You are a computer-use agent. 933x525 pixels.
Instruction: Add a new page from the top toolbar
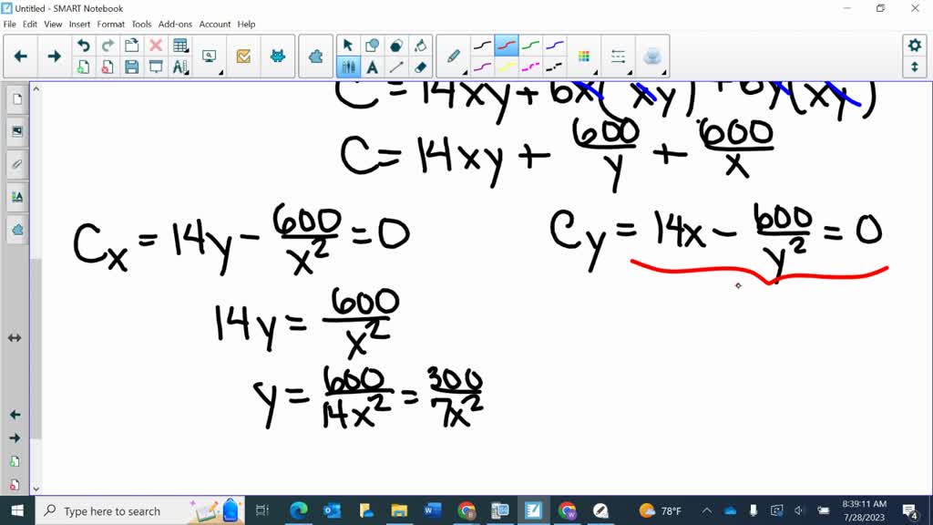[x=83, y=67]
